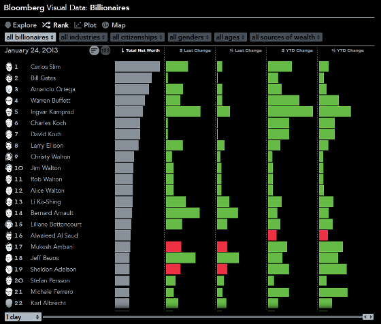Open the all genders dropdown
This screenshot has width=381, height=324.
tap(189, 37)
